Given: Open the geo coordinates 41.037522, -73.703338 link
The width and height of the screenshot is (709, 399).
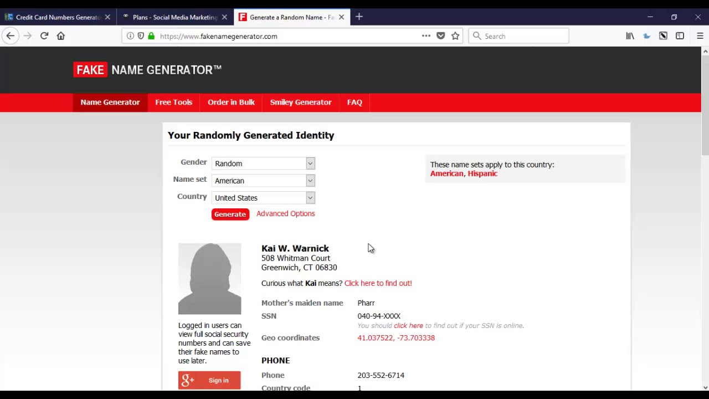Looking at the screenshot, I should coord(396,337).
